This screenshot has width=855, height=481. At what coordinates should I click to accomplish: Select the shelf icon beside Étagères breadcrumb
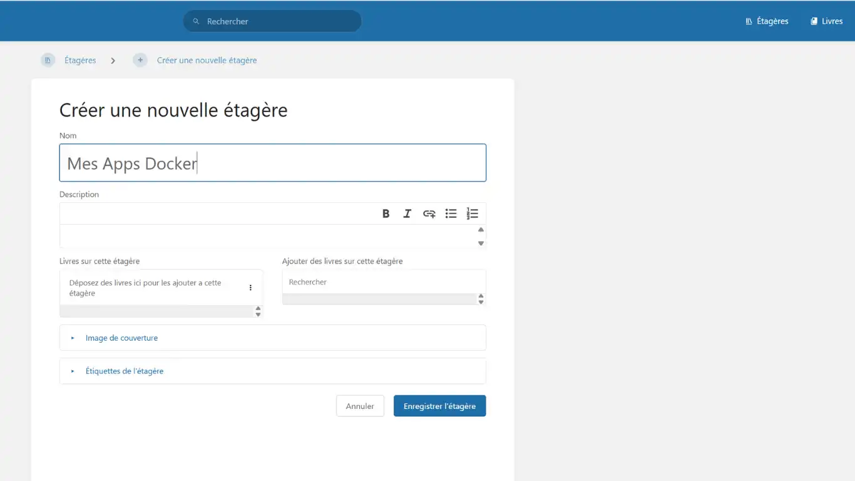[x=48, y=59]
